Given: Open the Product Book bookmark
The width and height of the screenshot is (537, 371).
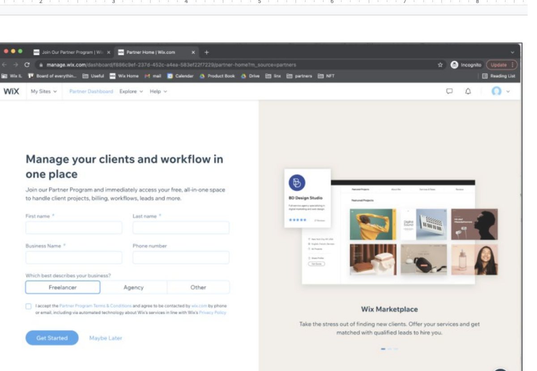Looking at the screenshot, I should pos(217,76).
